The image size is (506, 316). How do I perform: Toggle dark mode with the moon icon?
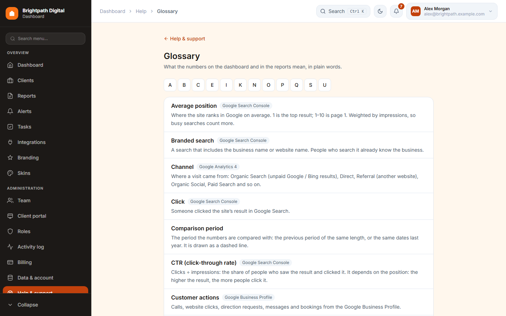click(x=380, y=11)
